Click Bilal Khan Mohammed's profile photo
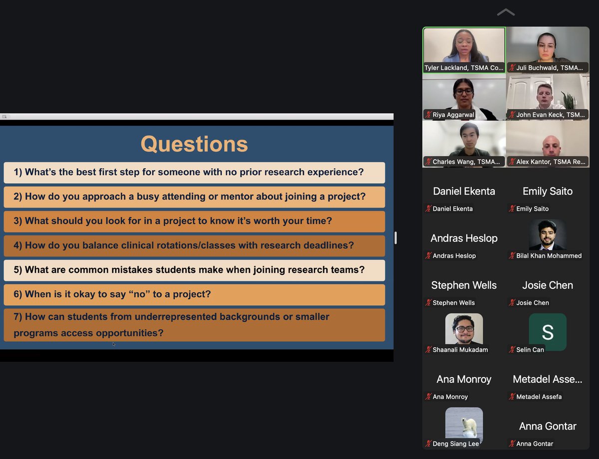 pyautogui.click(x=548, y=234)
